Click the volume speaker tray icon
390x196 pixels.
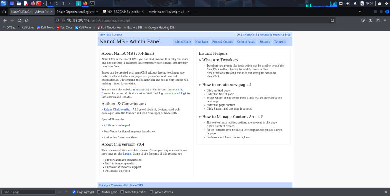tap(348, 4)
